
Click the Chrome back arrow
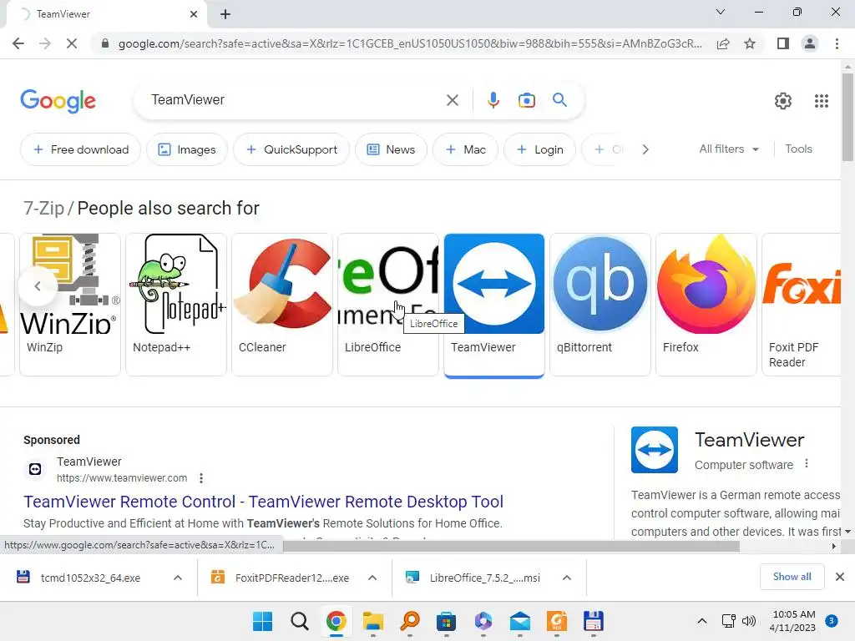(18, 43)
